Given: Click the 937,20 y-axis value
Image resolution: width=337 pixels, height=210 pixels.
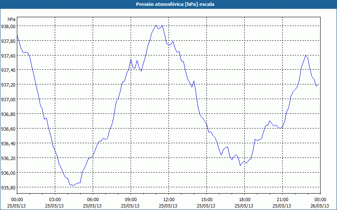Looking at the screenshot, I should pos(8,85).
